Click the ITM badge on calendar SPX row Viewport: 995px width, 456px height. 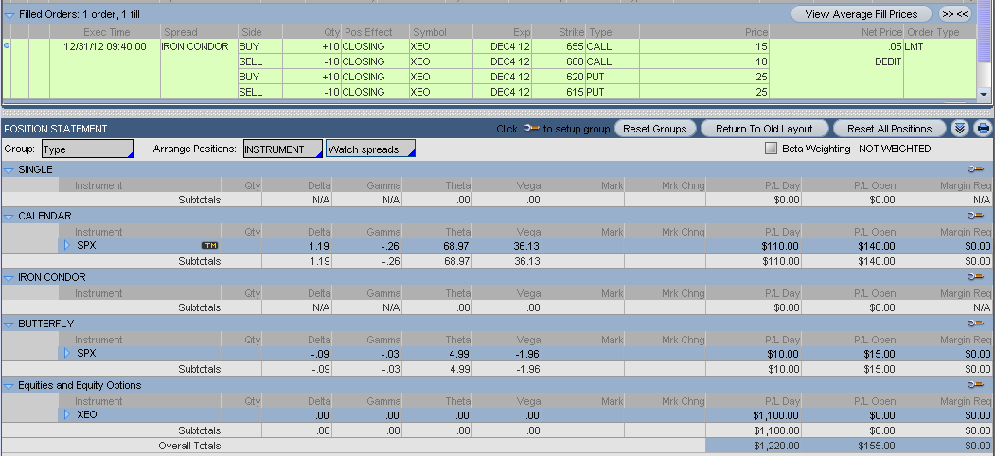click(x=210, y=246)
